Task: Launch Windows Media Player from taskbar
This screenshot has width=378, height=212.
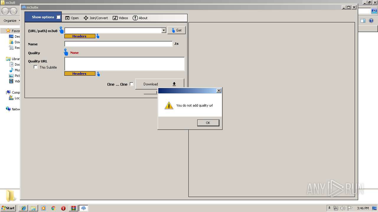Action: point(43,208)
